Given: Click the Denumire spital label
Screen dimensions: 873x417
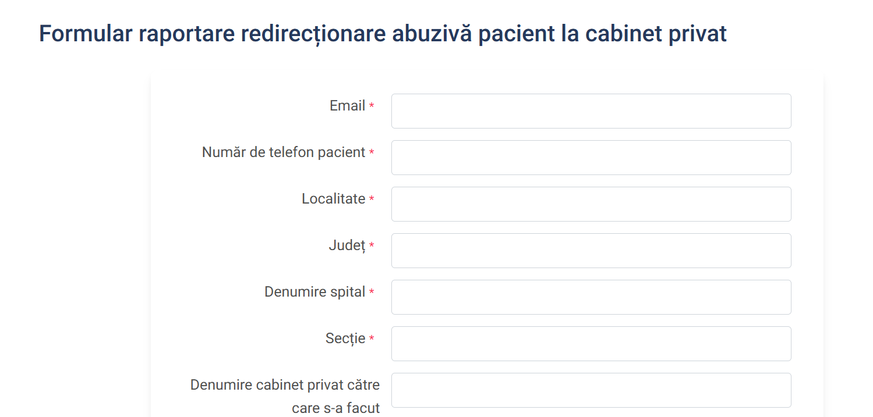Looking at the screenshot, I should point(314,292).
